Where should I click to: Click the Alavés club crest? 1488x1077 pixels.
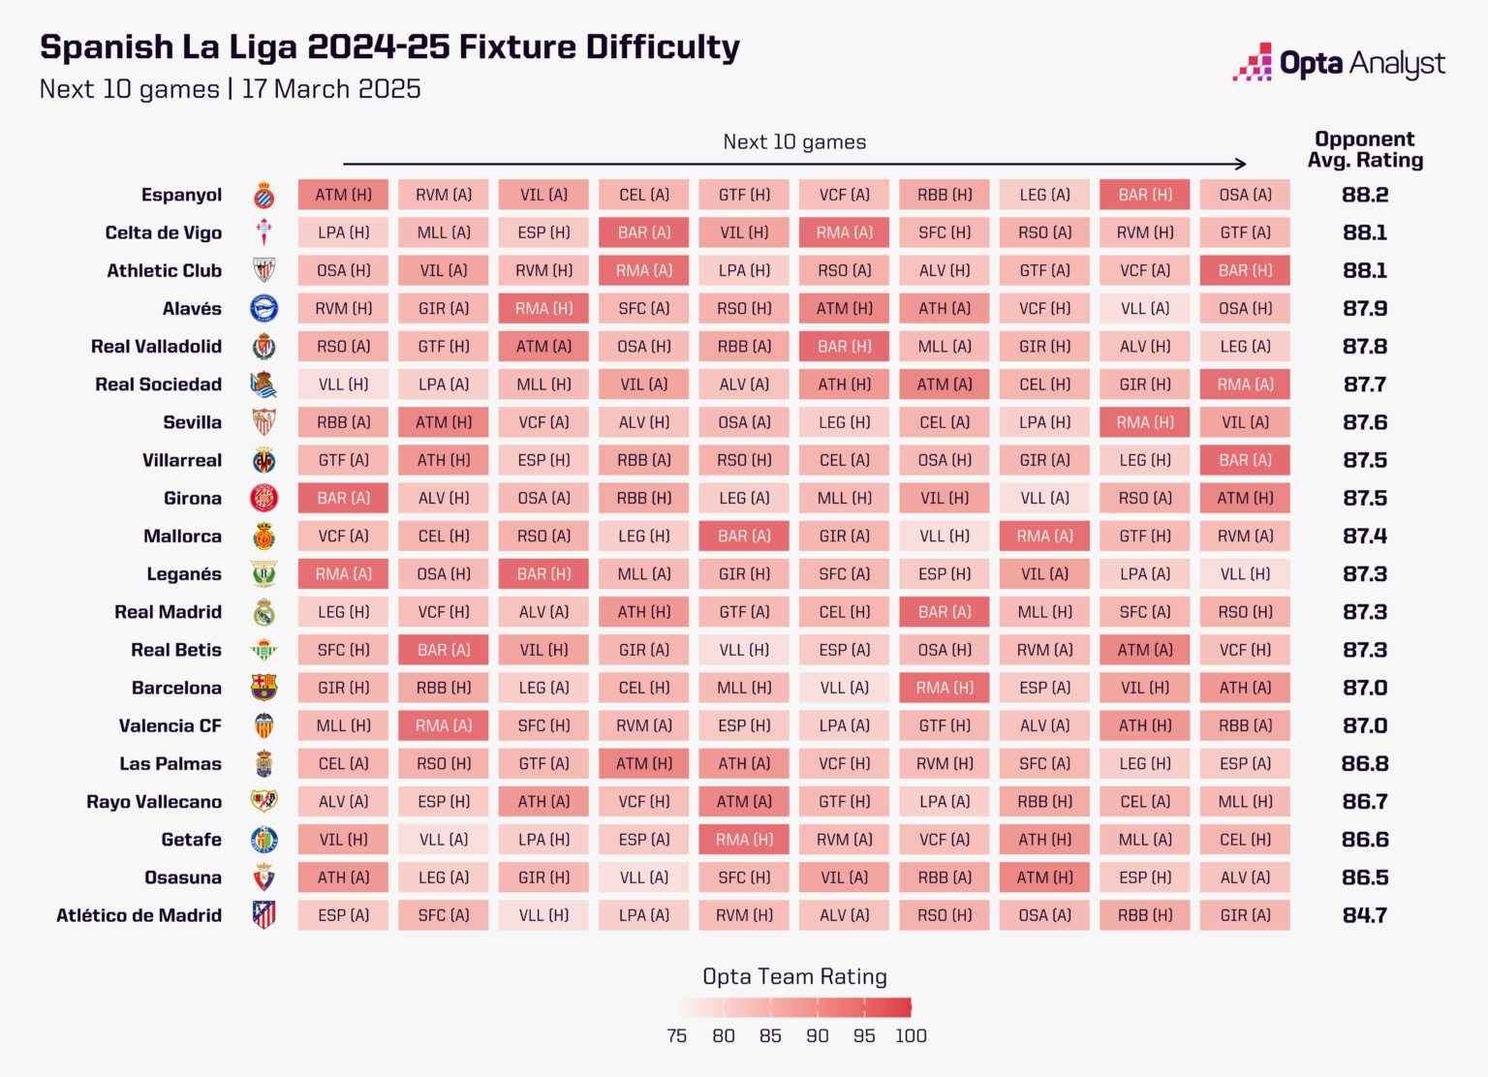click(263, 309)
